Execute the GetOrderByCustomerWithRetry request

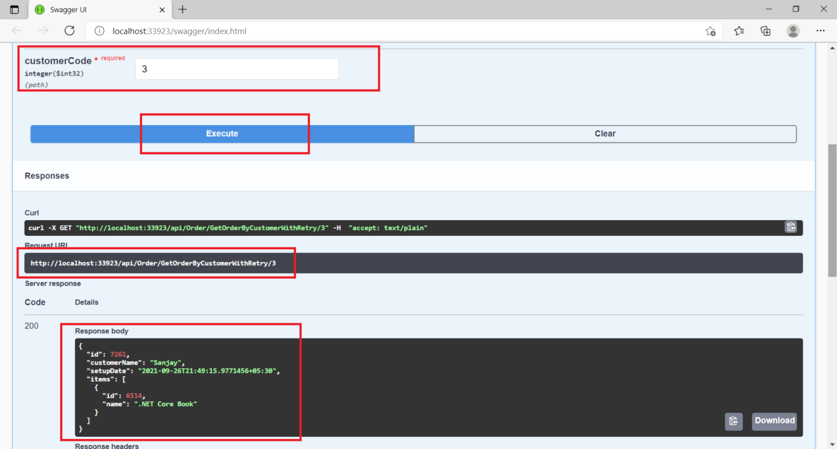pos(222,134)
